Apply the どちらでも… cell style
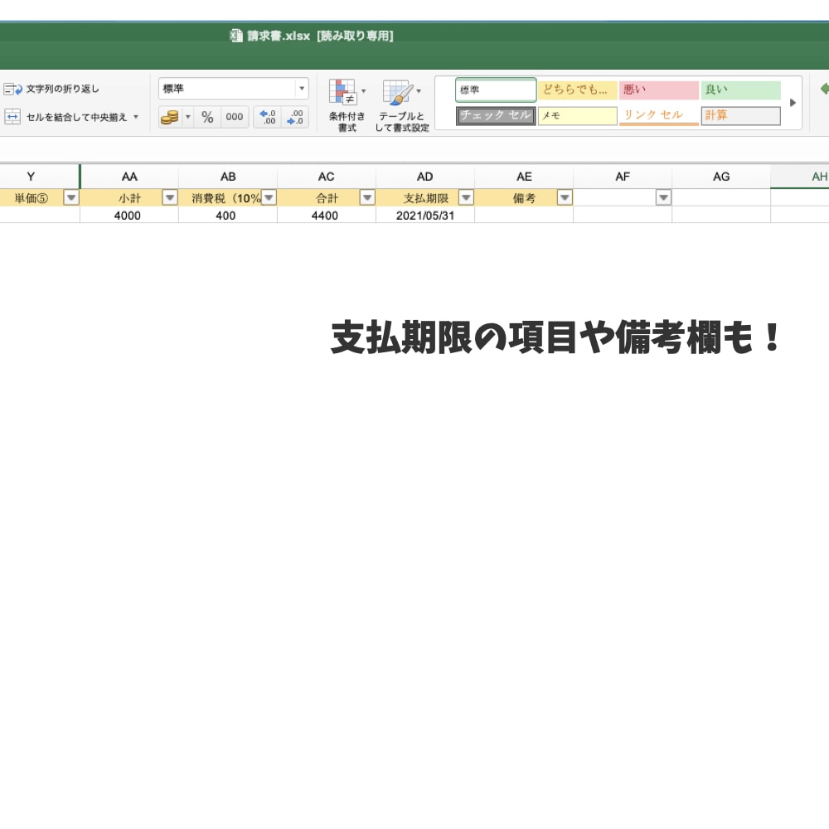The width and height of the screenshot is (829, 829). pyautogui.click(x=577, y=90)
